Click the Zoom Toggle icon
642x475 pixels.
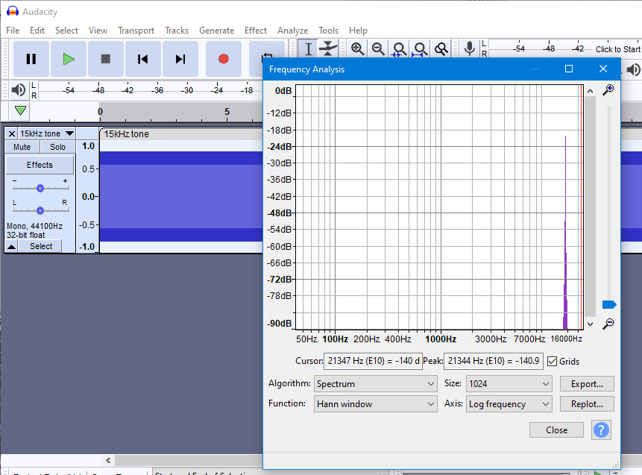[441, 48]
